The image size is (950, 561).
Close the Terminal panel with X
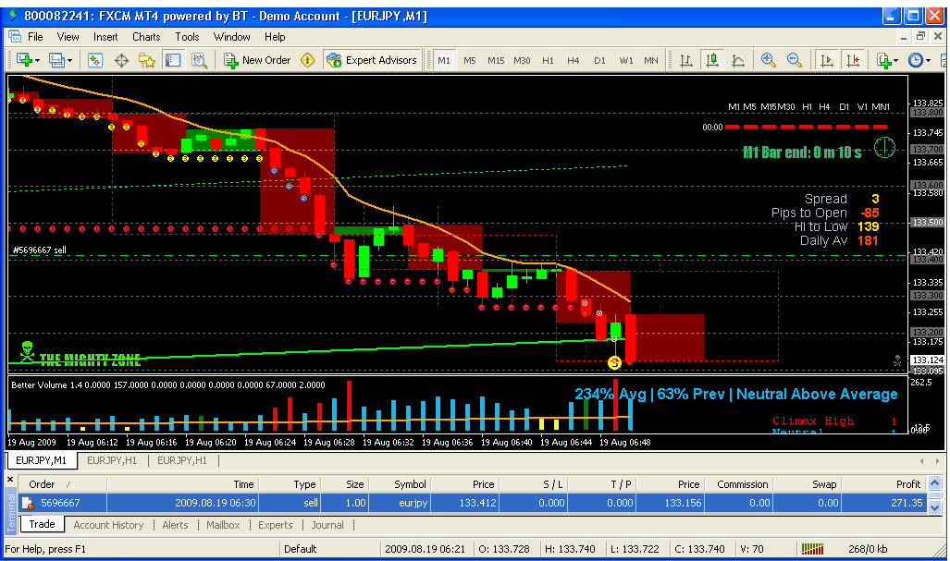(x=10, y=480)
